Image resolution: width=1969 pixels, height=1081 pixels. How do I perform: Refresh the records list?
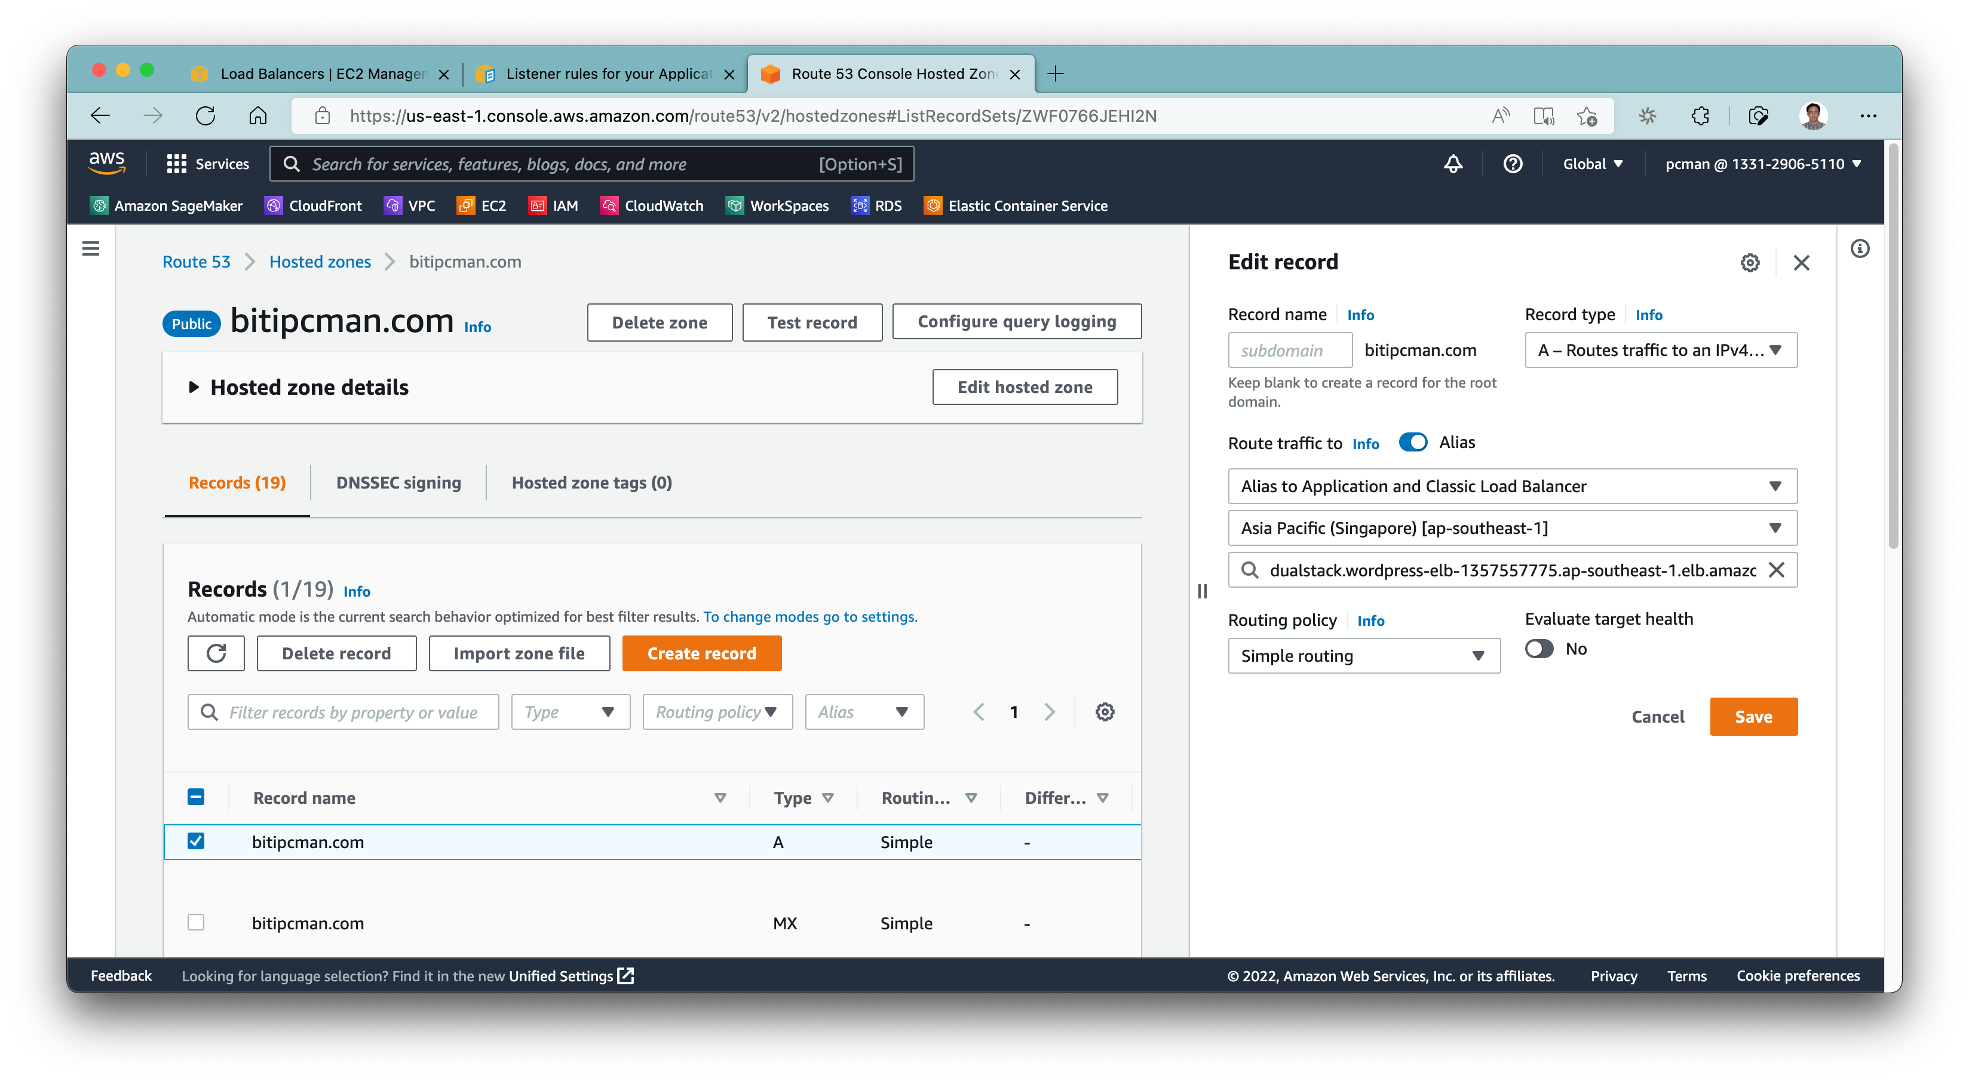click(x=216, y=653)
